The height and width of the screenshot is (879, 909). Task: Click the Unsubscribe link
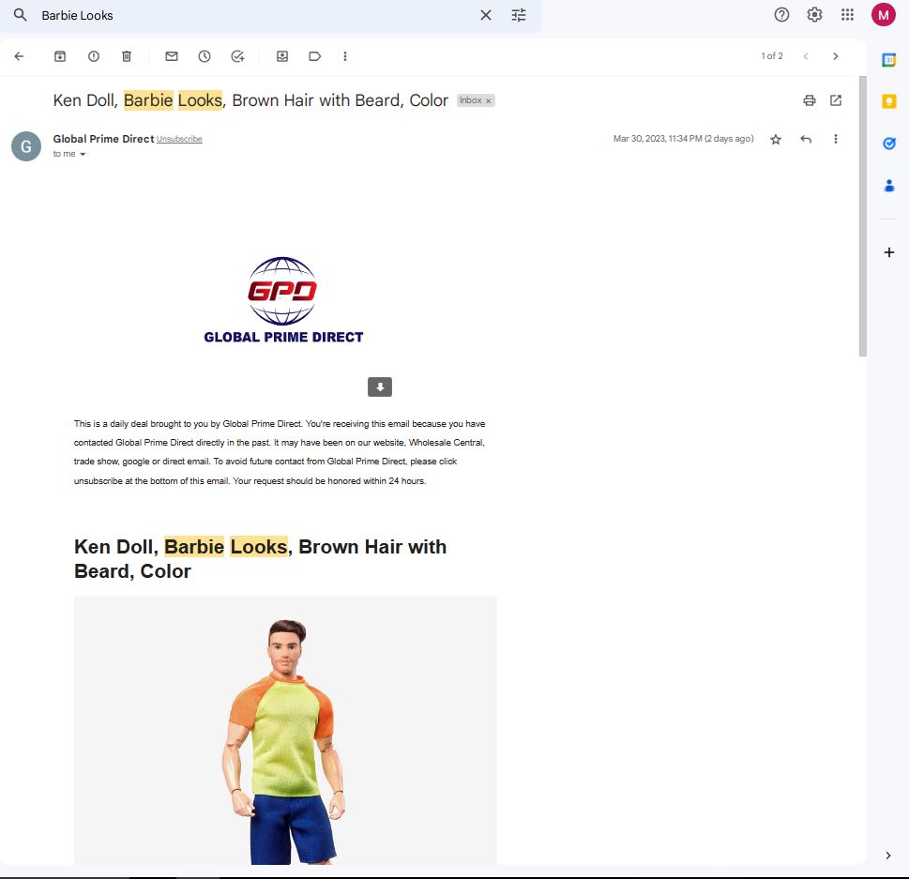pos(179,139)
